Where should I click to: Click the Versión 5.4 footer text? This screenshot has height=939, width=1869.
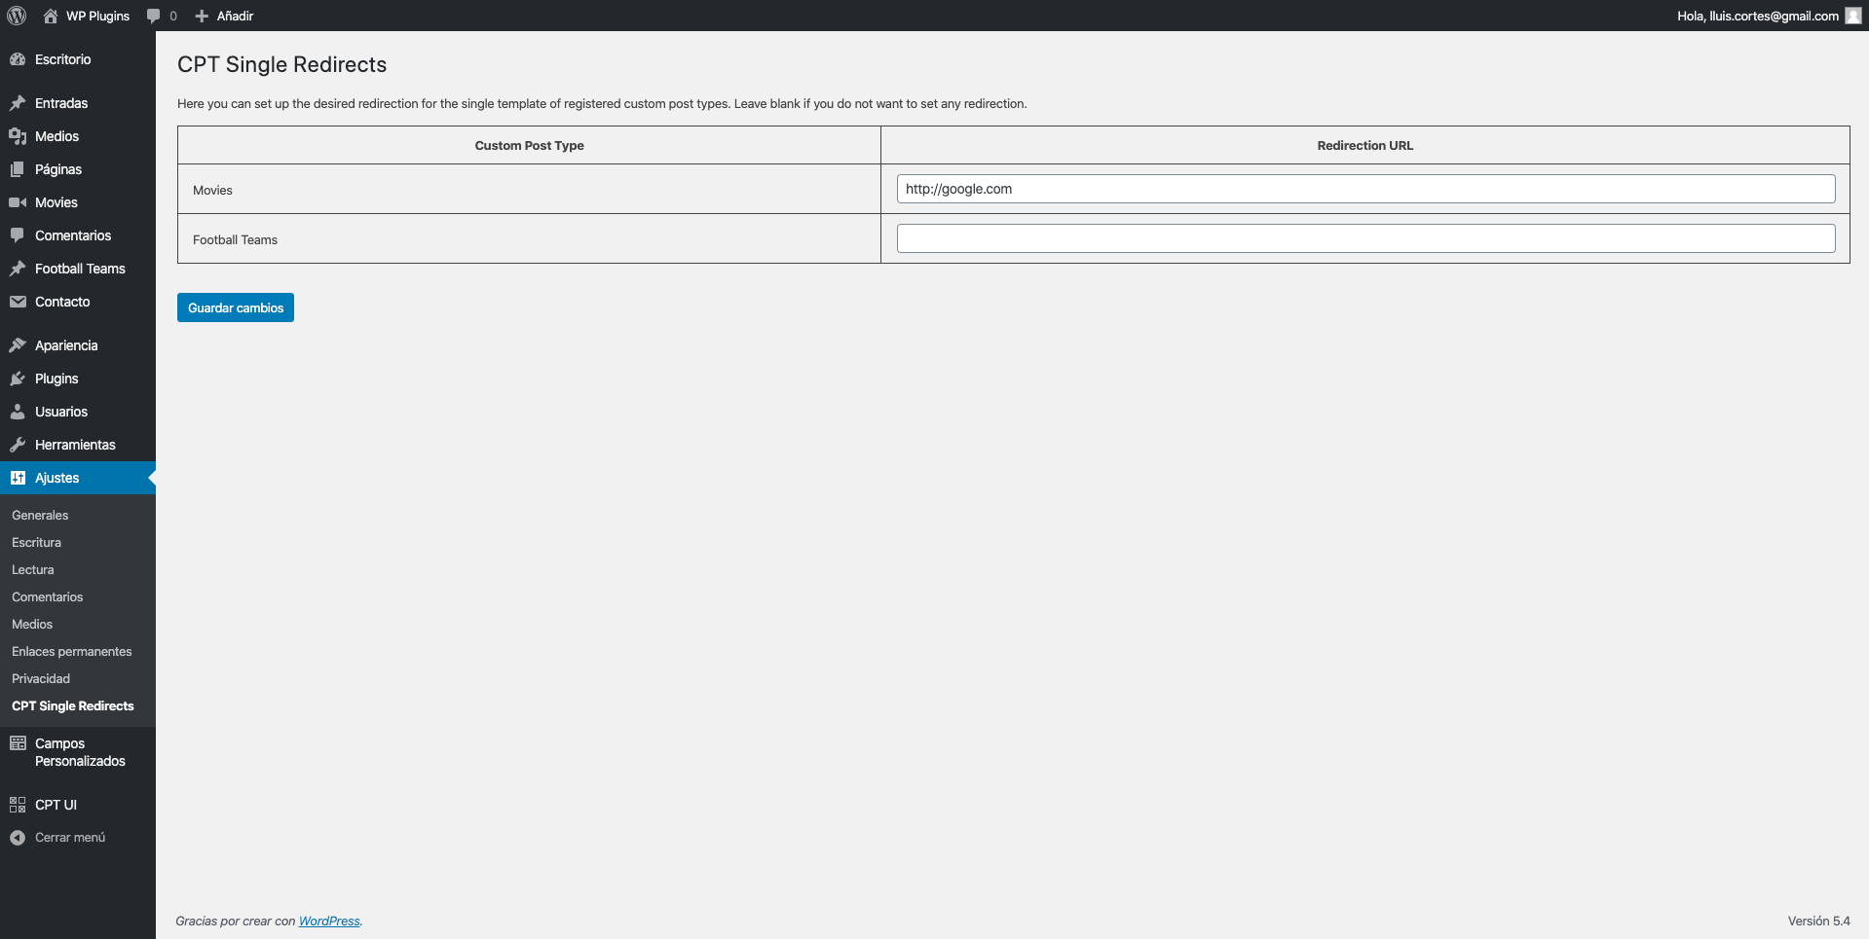coord(1818,921)
